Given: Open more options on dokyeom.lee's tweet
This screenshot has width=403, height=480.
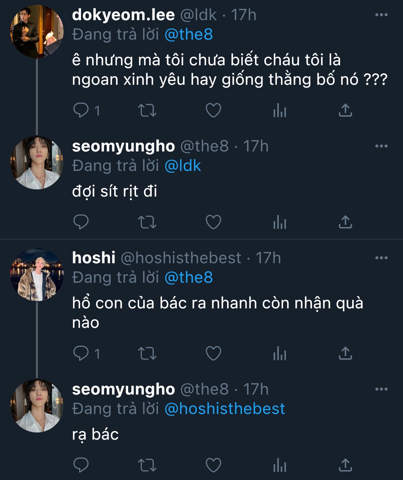Looking at the screenshot, I should (381, 15).
